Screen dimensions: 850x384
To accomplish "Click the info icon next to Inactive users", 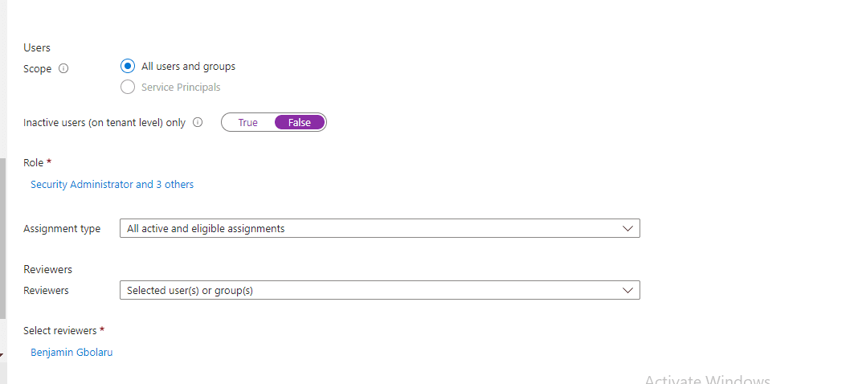I will click(198, 123).
